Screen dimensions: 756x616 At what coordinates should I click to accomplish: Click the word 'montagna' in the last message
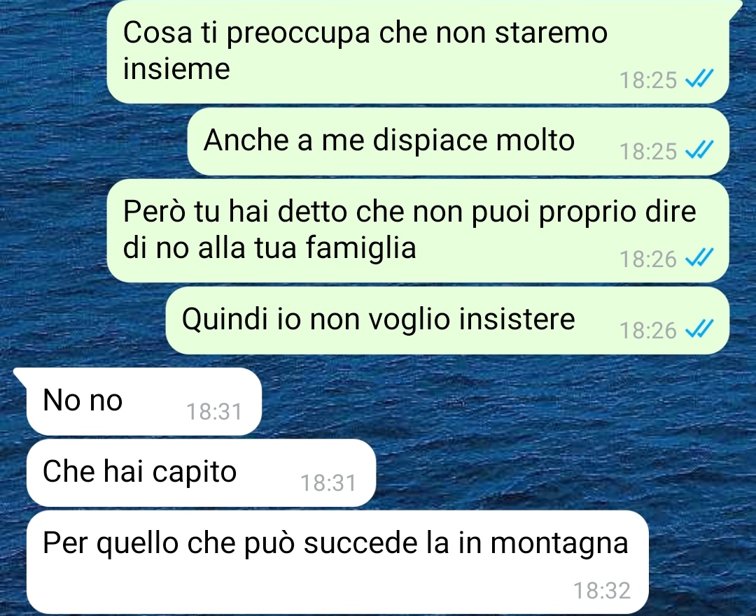[559, 544]
